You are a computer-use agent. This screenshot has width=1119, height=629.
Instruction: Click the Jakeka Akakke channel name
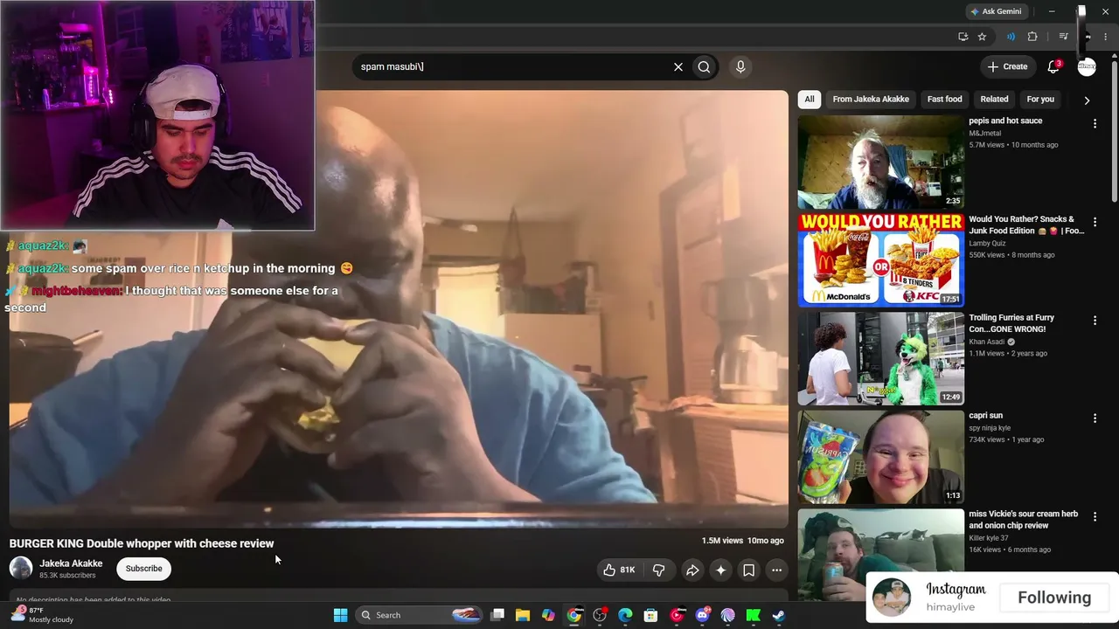(x=71, y=563)
